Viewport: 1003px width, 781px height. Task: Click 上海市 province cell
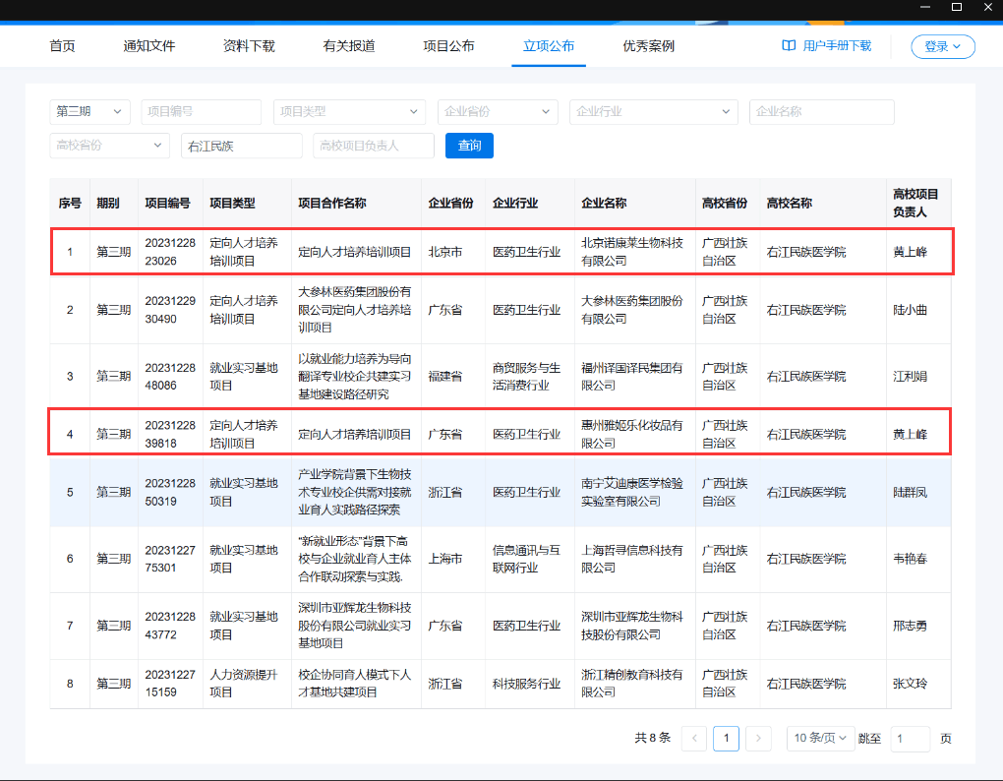pyautogui.click(x=445, y=559)
